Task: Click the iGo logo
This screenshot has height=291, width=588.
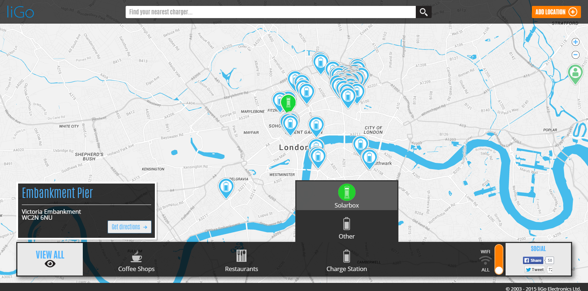Action: pyautogui.click(x=20, y=12)
